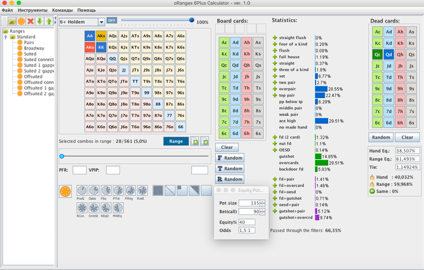Screen dimensions: 424x270
Task: Collapse the Standard folder tree node
Action: click(x=5, y=37)
